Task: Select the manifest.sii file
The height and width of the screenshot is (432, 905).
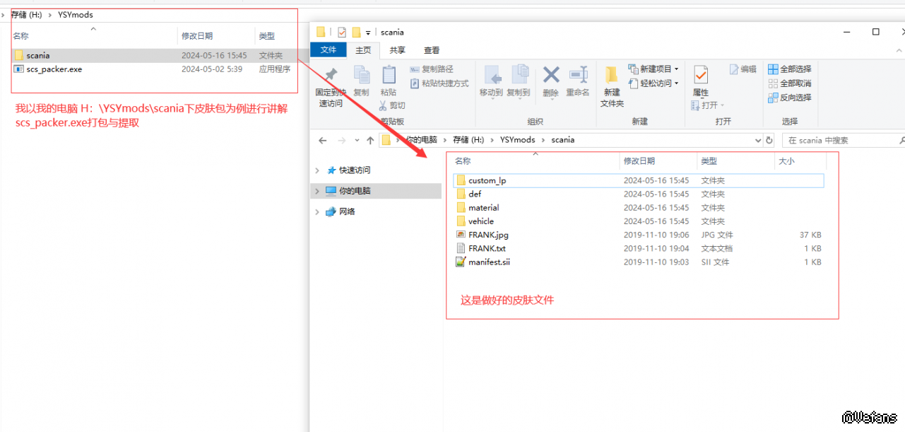Action: tap(638, 262)
